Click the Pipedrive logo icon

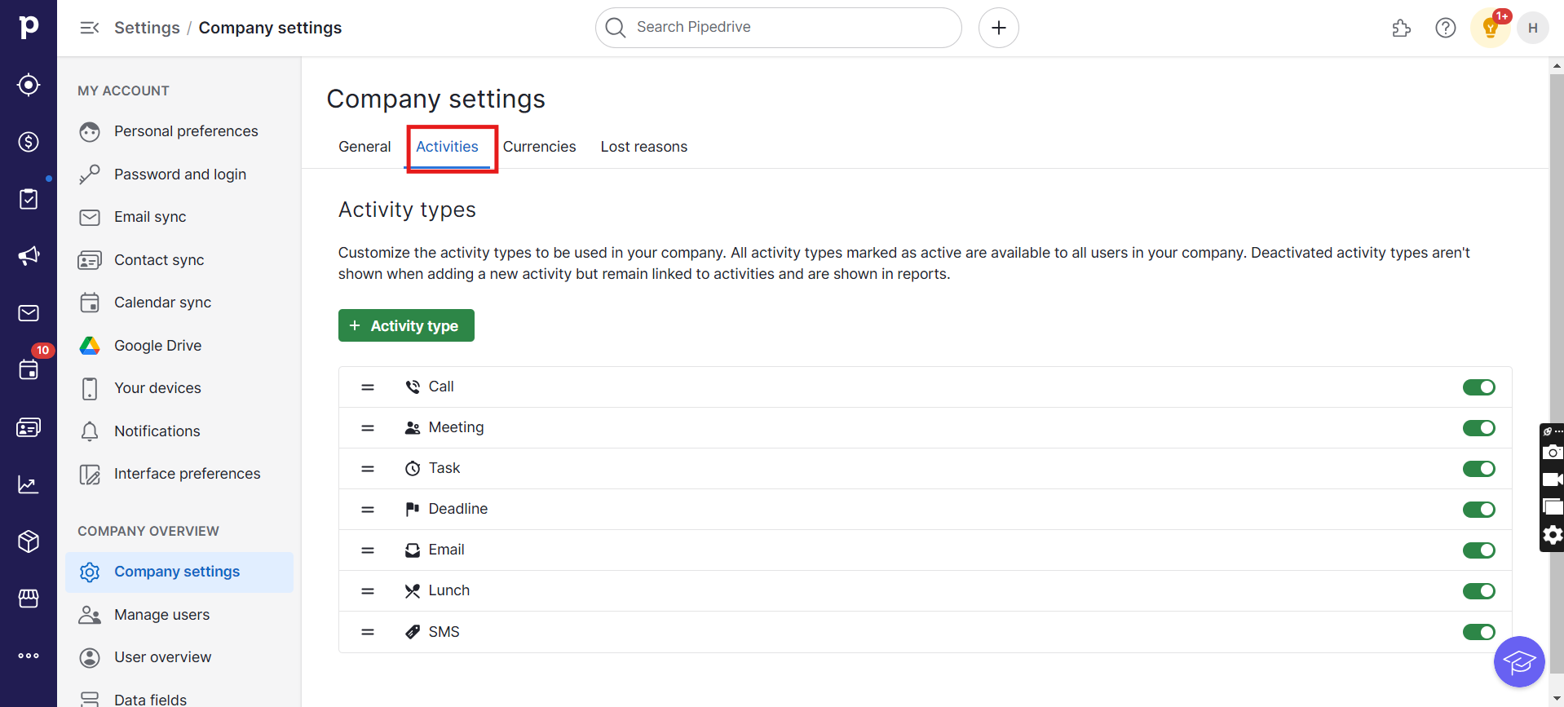pyautogui.click(x=29, y=27)
